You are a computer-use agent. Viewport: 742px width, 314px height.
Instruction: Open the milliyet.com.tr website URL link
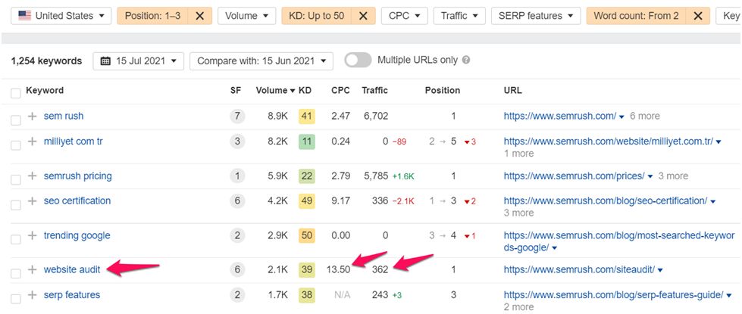click(608, 141)
